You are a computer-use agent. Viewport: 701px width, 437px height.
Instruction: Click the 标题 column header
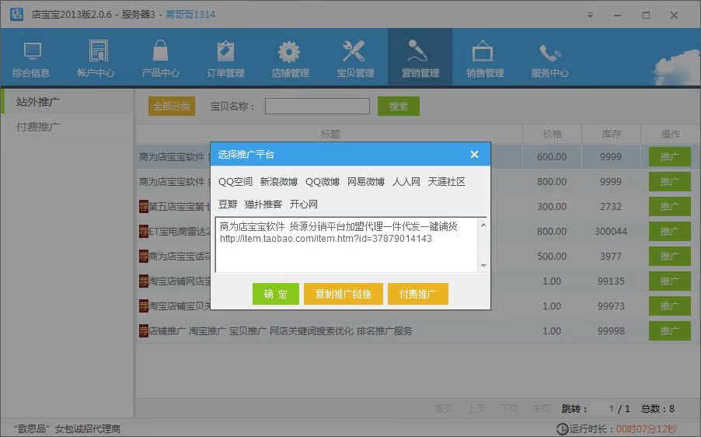point(330,134)
